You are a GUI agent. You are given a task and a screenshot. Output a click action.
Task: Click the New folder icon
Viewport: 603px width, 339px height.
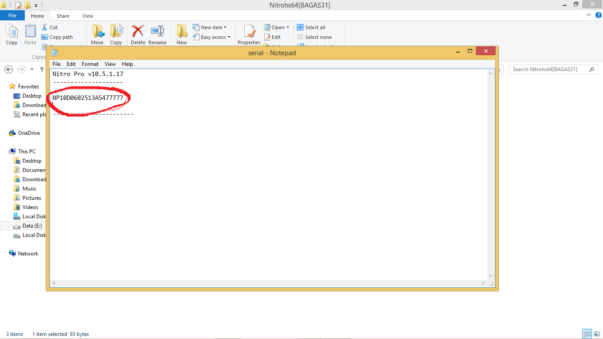[182, 31]
